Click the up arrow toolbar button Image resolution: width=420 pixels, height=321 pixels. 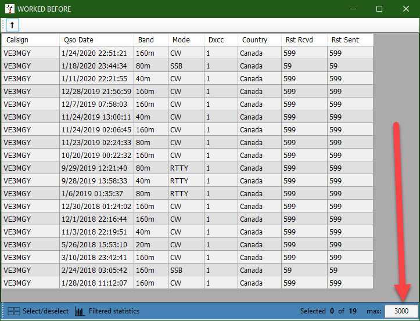tap(12, 25)
